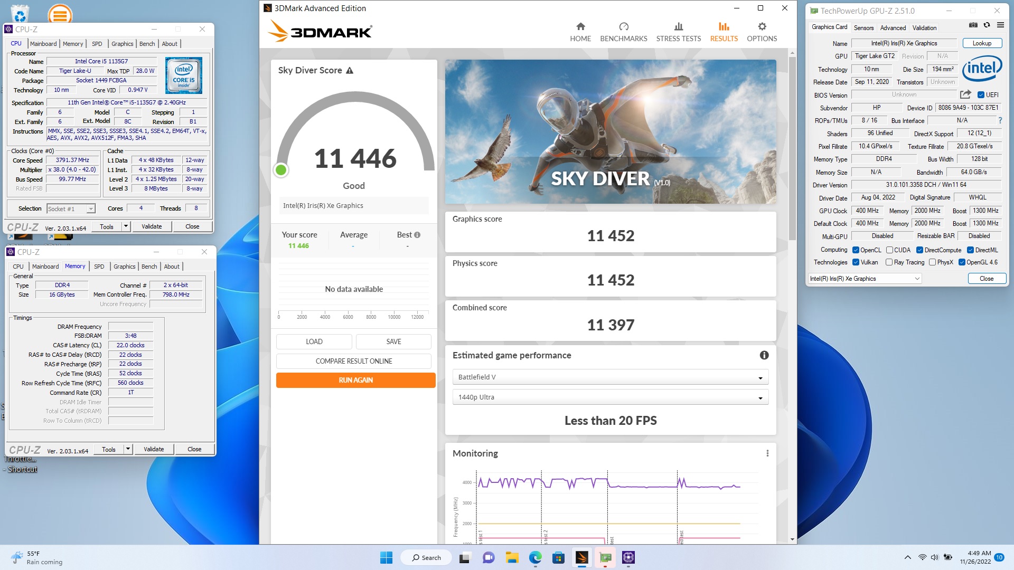This screenshot has height=570, width=1014.
Task: Open SPD tab in bottom CPU-Z window
Action: tap(99, 267)
